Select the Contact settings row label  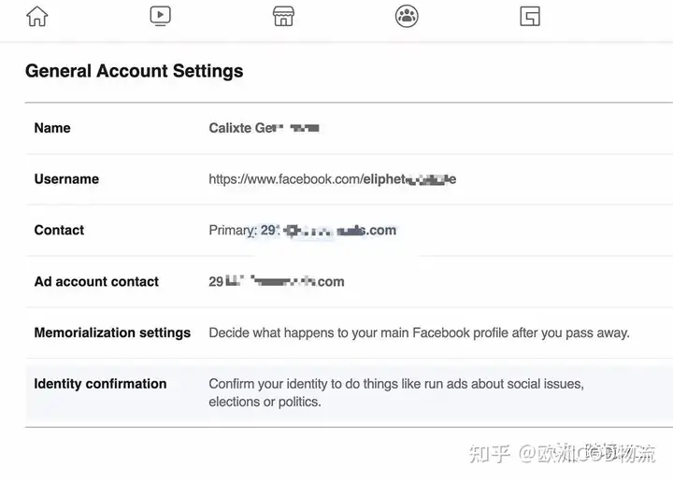coord(59,230)
